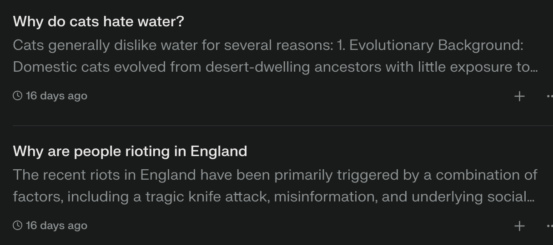The height and width of the screenshot is (245, 553).
Task: Show the more-options ellipsis menu for the England riots thread
Action: pyautogui.click(x=549, y=226)
